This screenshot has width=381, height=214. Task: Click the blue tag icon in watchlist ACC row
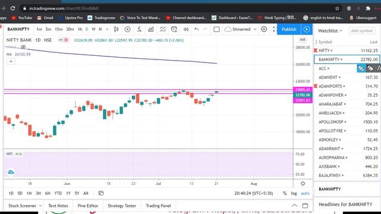[361, 68]
